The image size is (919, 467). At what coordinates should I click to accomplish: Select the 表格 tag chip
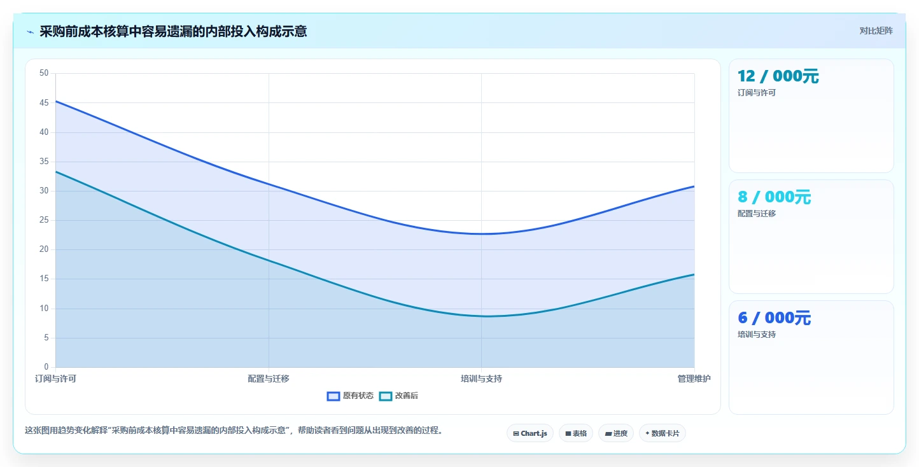point(576,433)
